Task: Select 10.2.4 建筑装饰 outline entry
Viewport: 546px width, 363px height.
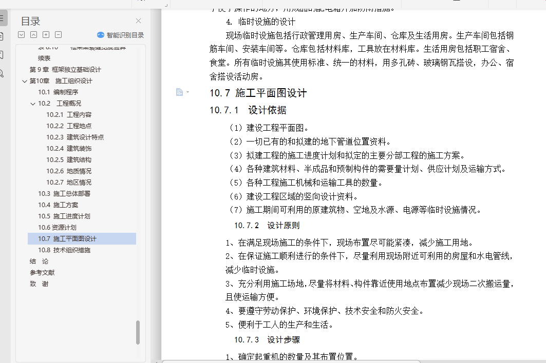Action: (x=69, y=149)
